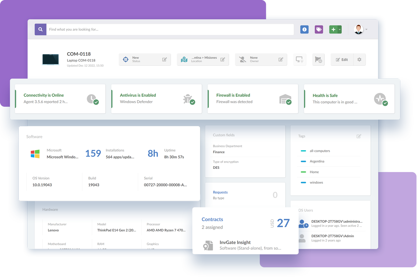Click the purple tags icon near the search bar
Image resolution: width=417 pixels, height=277 pixels.
point(319,29)
